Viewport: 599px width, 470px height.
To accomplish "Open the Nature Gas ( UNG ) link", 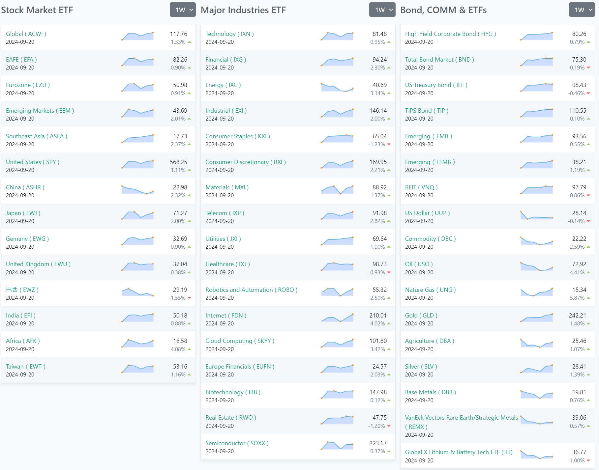I will (x=431, y=290).
